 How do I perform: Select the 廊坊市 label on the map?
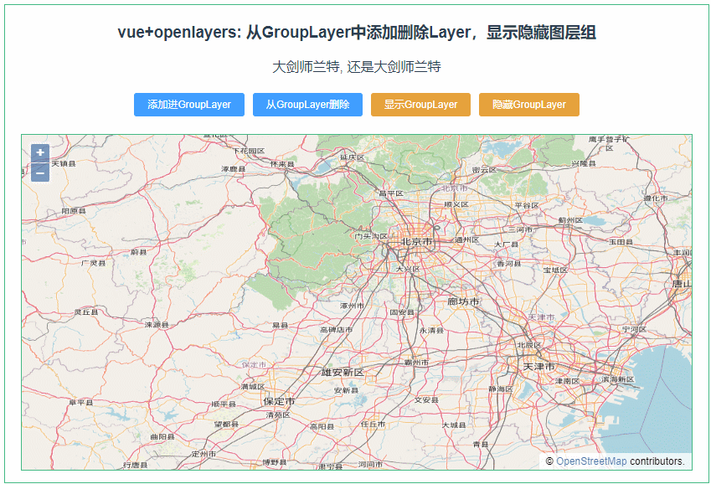coord(463,301)
